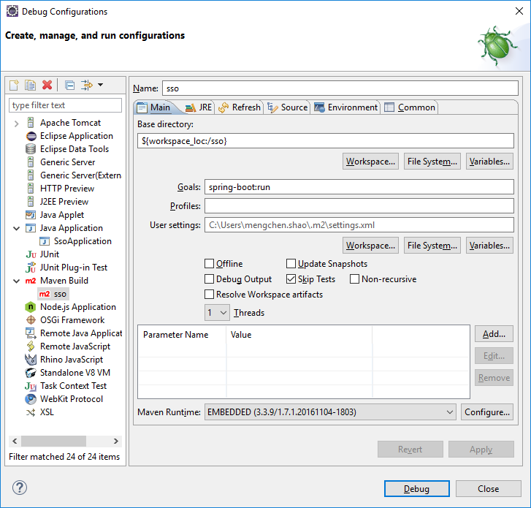Click the Filter launch configurations icon
Screen dimensions: 531x508
(87, 85)
